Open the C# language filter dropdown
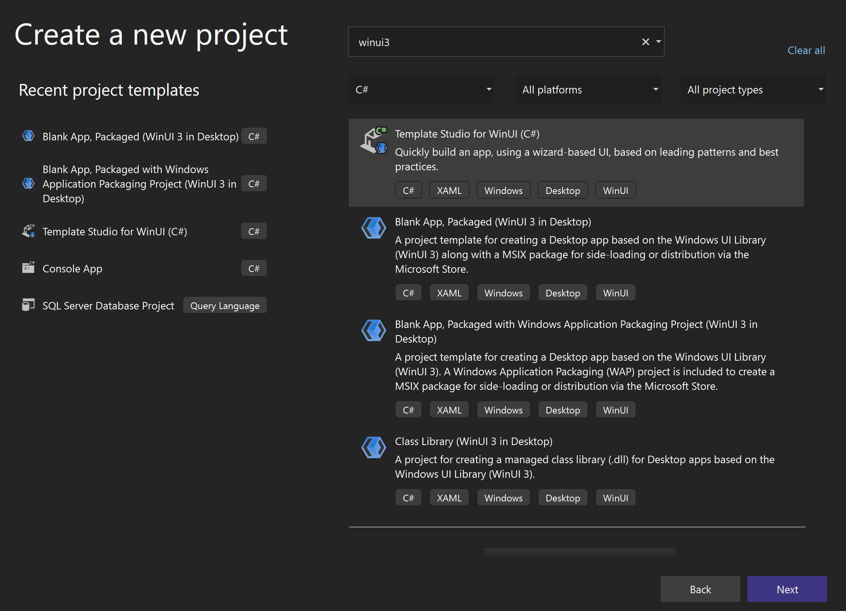The width and height of the screenshot is (846, 611). (421, 89)
